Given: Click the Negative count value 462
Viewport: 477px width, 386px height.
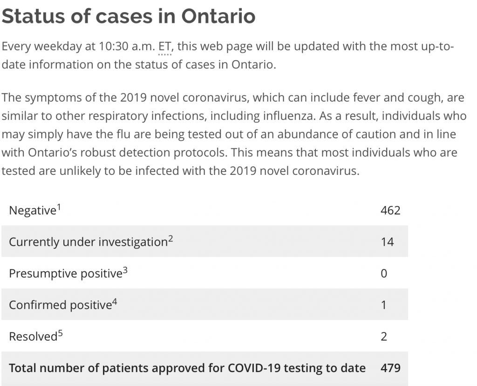Looking at the screenshot, I should pos(390,210).
